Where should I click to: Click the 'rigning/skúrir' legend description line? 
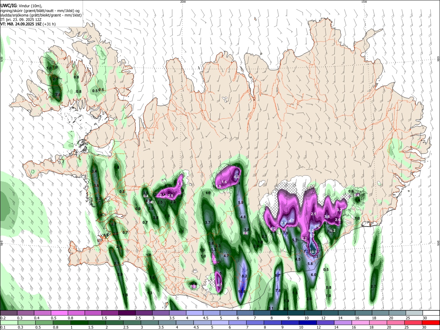pos(40,10)
